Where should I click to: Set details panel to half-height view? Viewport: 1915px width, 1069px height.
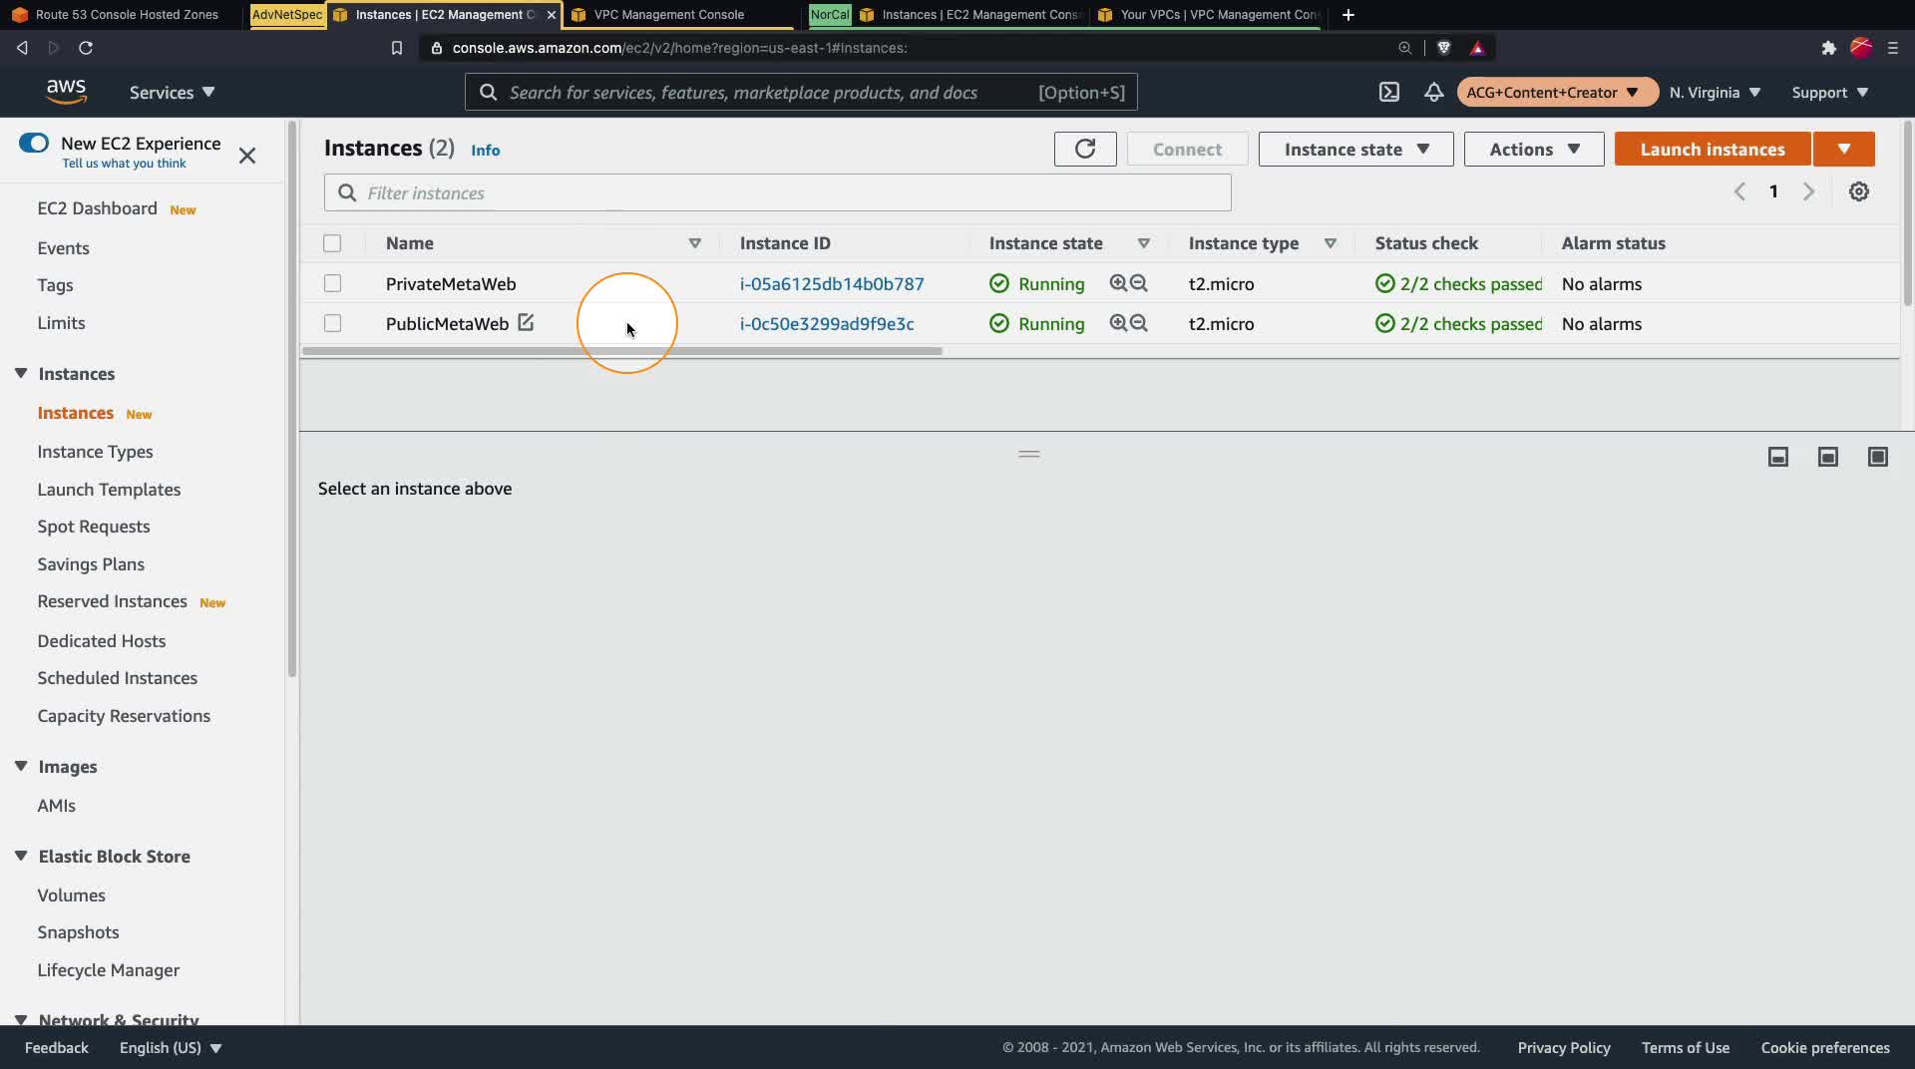click(1828, 457)
